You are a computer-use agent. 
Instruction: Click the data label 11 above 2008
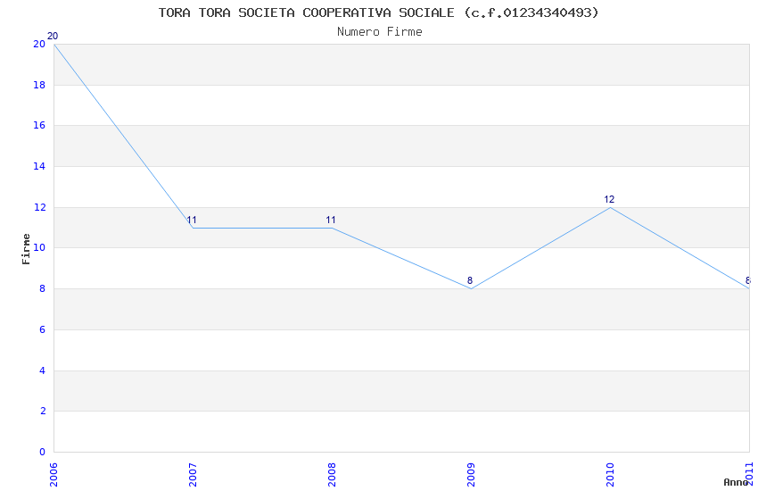click(331, 221)
